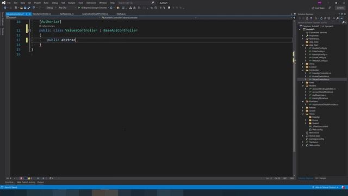The width and height of the screenshot is (348, 196).
Task: Click the Open File toolbar icon
Action: (21, 8)
